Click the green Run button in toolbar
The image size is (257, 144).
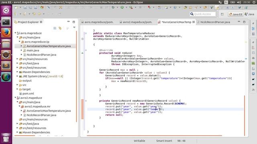click(122, 7)
